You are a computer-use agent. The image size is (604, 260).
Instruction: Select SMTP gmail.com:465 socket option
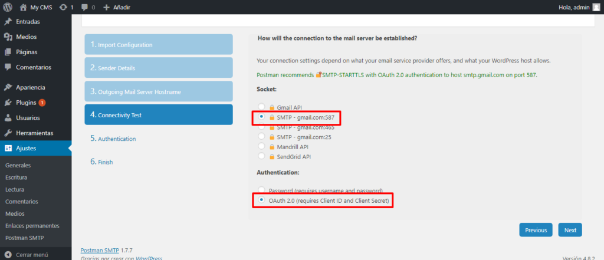point(261,126)
